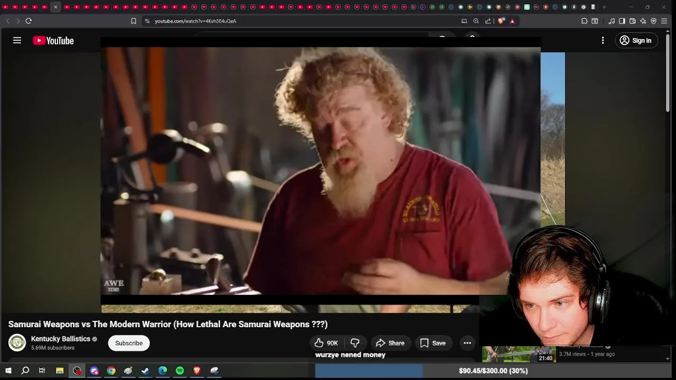The width and height of the screenshot is (676, 380).
Task: Bookmark this page icon
Action: (x=134, y=21)
